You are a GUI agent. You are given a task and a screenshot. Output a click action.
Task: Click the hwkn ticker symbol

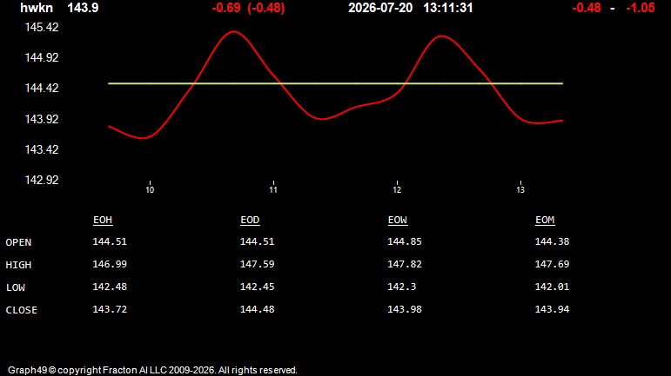click(37, 8)
